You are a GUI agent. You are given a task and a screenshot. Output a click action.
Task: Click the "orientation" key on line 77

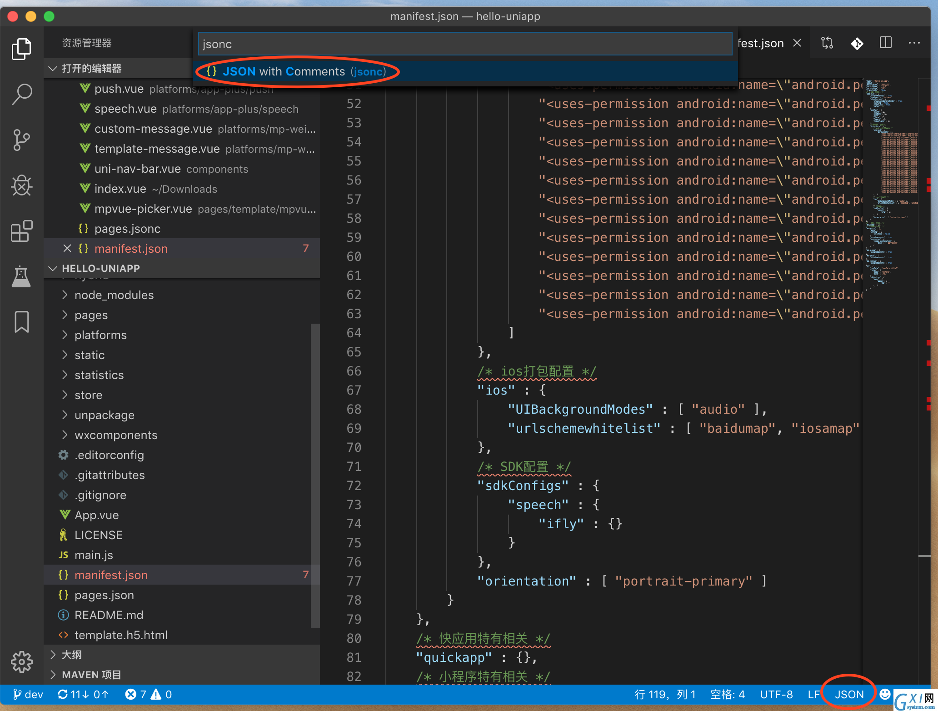(x=526, y=581)
